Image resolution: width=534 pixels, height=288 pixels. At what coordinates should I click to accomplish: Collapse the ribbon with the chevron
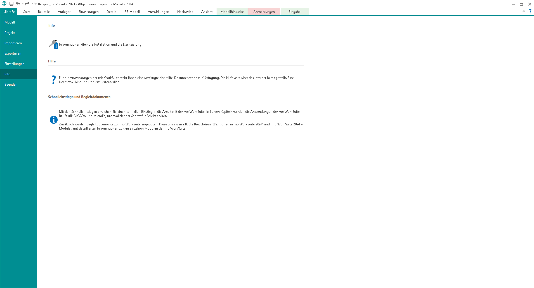[524, 11]
